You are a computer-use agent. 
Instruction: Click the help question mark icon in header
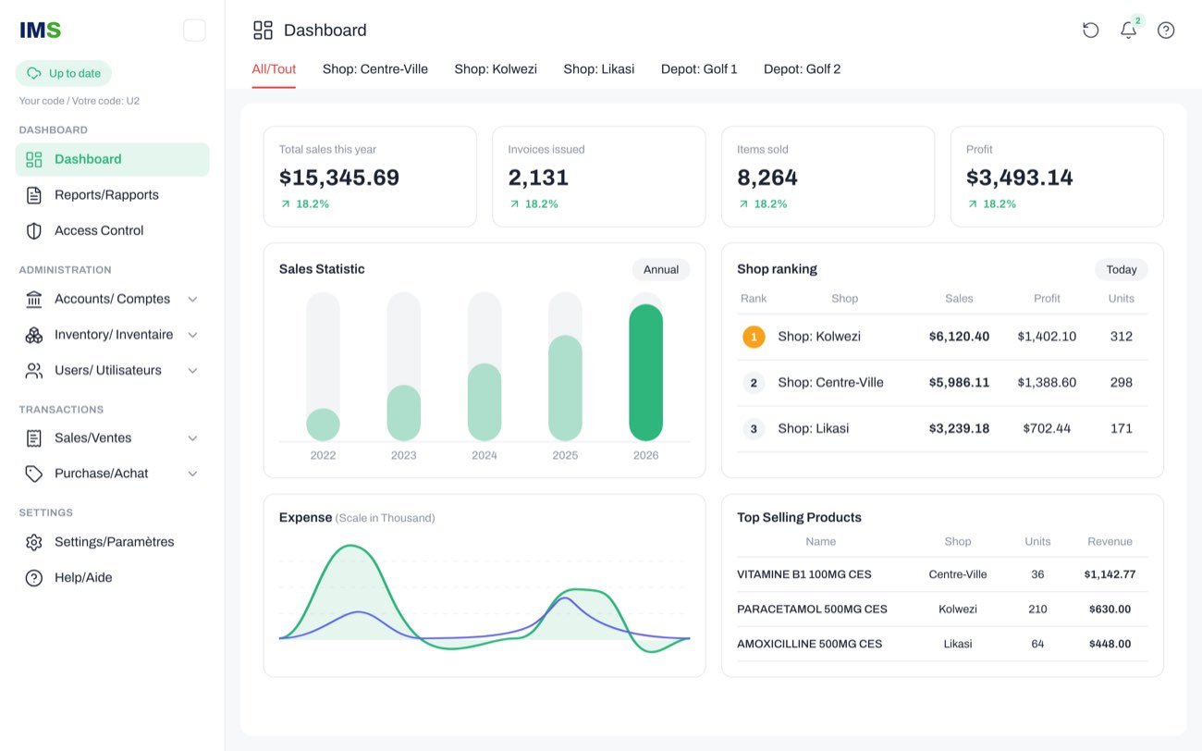pyautogui.click(x=1166, y=30)
